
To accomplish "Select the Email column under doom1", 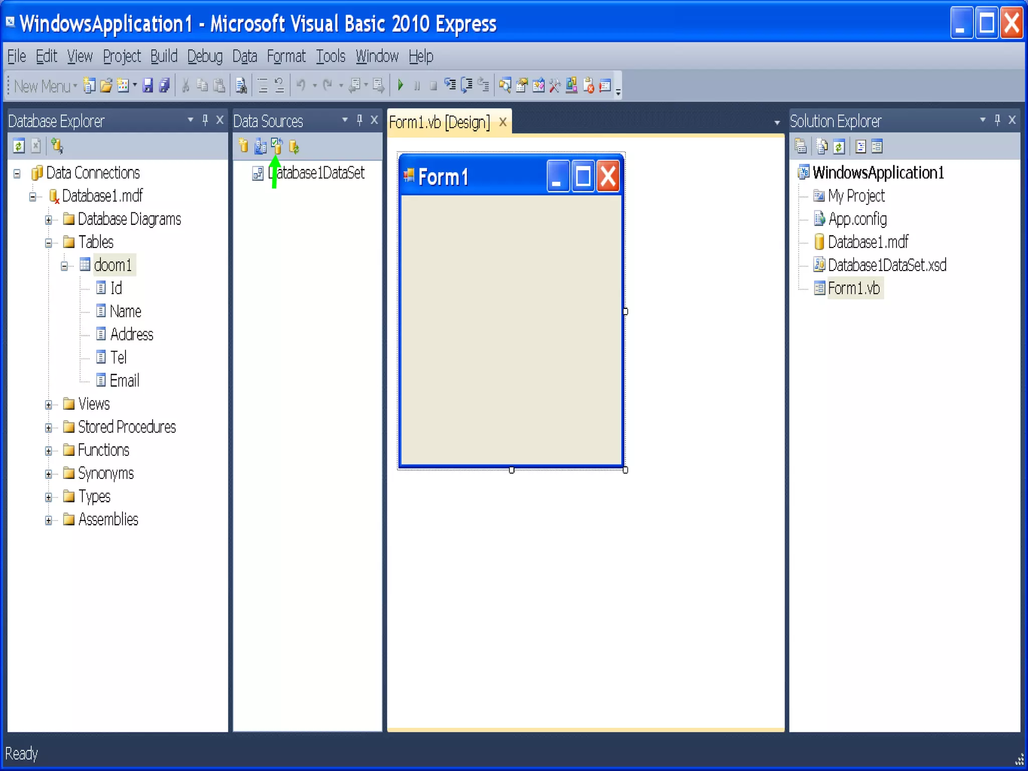I will (124, 380).
